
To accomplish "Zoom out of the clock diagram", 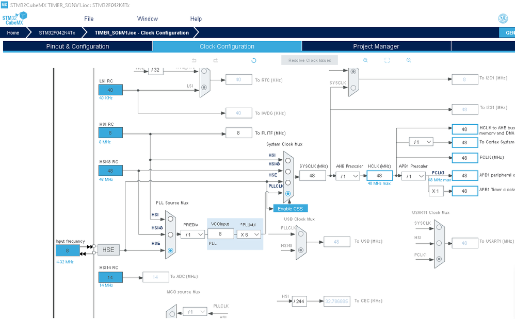I will click(409, 60).
